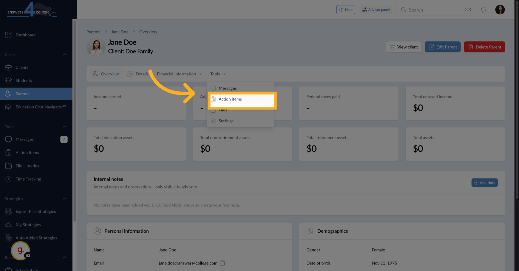Open Expert Pick Strategies

[x=36, y=211]
